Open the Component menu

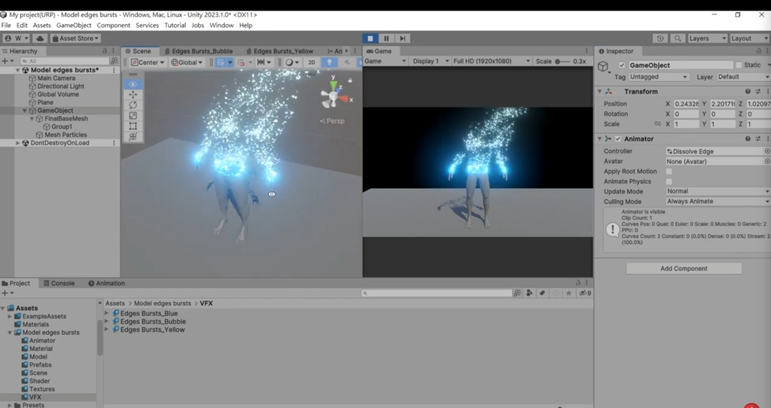coord(114,25)
